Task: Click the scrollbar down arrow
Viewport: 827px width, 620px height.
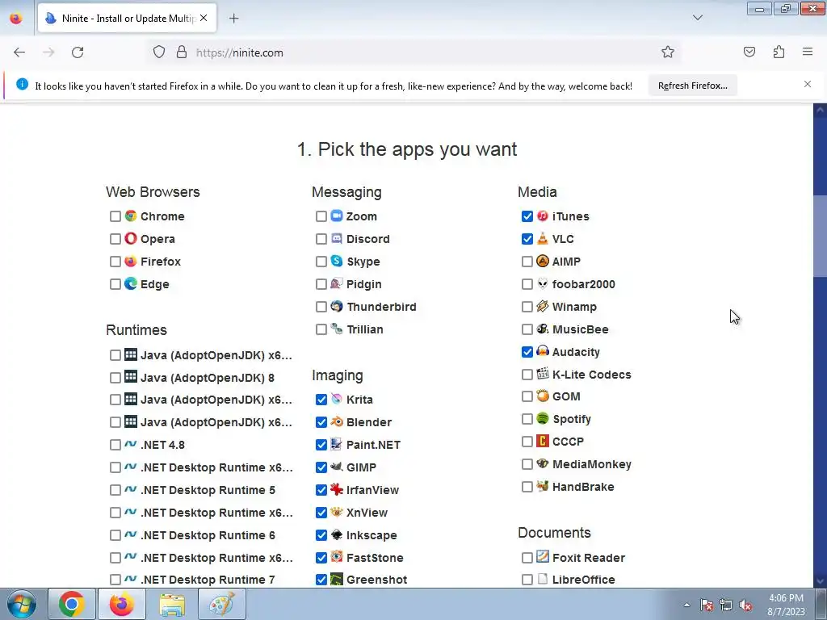Action: pos(820,581)
